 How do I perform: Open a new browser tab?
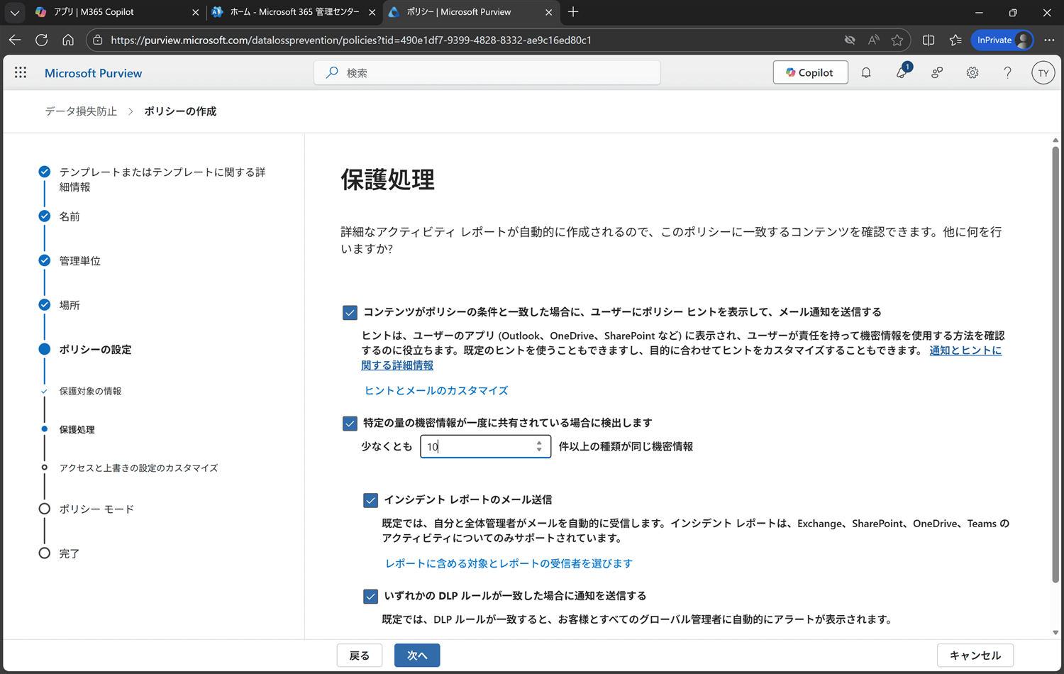[573, 12]
